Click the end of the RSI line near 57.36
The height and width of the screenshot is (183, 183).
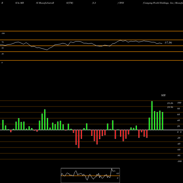(162, 44)
